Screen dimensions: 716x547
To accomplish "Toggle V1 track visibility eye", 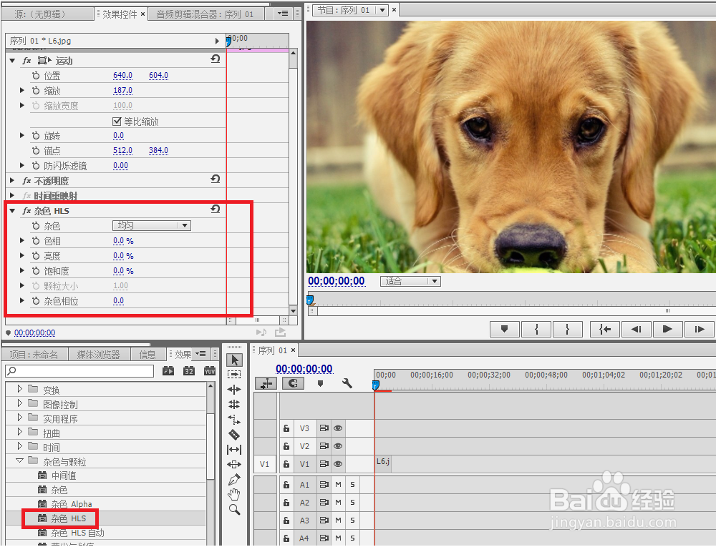I will pos(338,464).
